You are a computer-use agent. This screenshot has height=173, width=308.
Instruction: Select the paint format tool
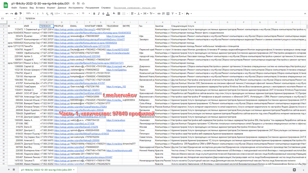(21, 13)
